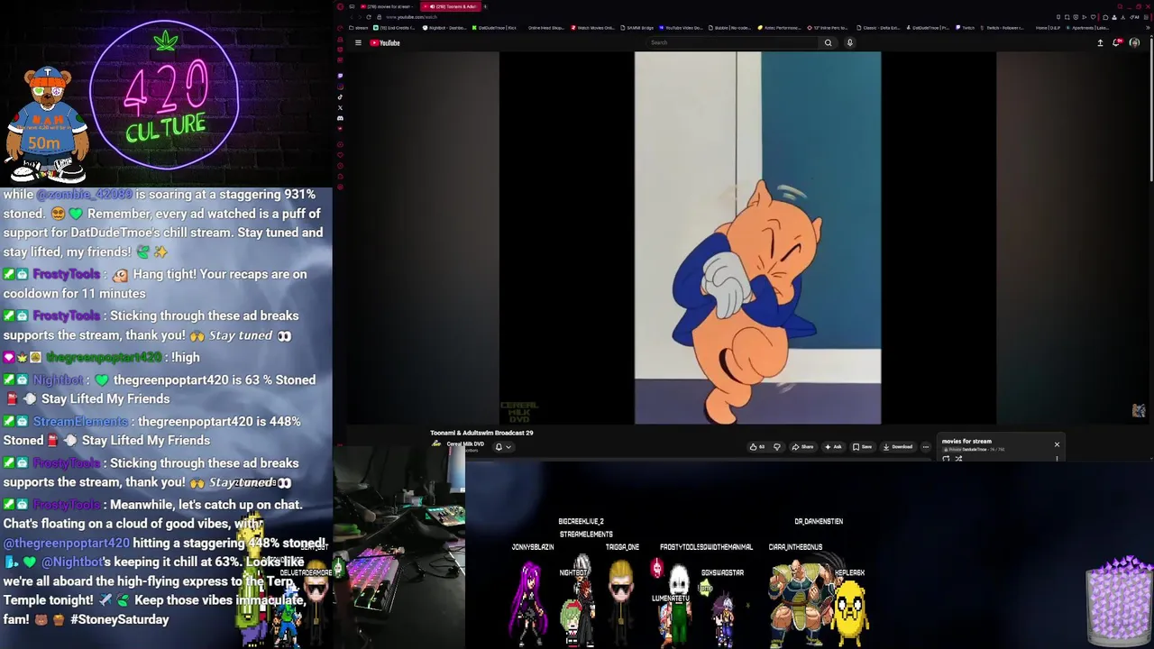Open X from the browser sidebar

340,107
